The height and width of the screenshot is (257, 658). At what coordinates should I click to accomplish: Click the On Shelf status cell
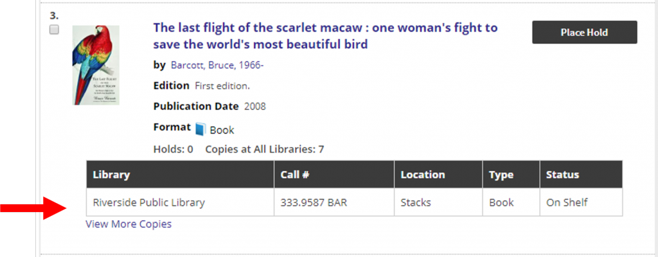pyautogui.click(x=581, y=202)
